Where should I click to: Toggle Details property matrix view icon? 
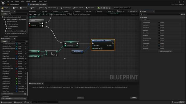182,14
